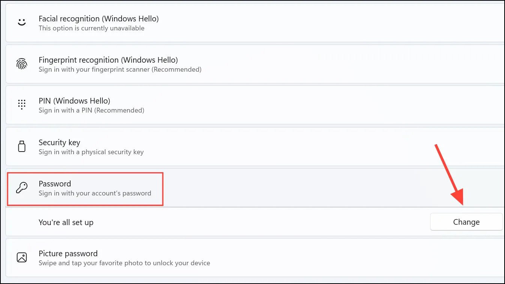Click the Picture password image icon
This screenshot has height=284, width=505.
point(22,257)
